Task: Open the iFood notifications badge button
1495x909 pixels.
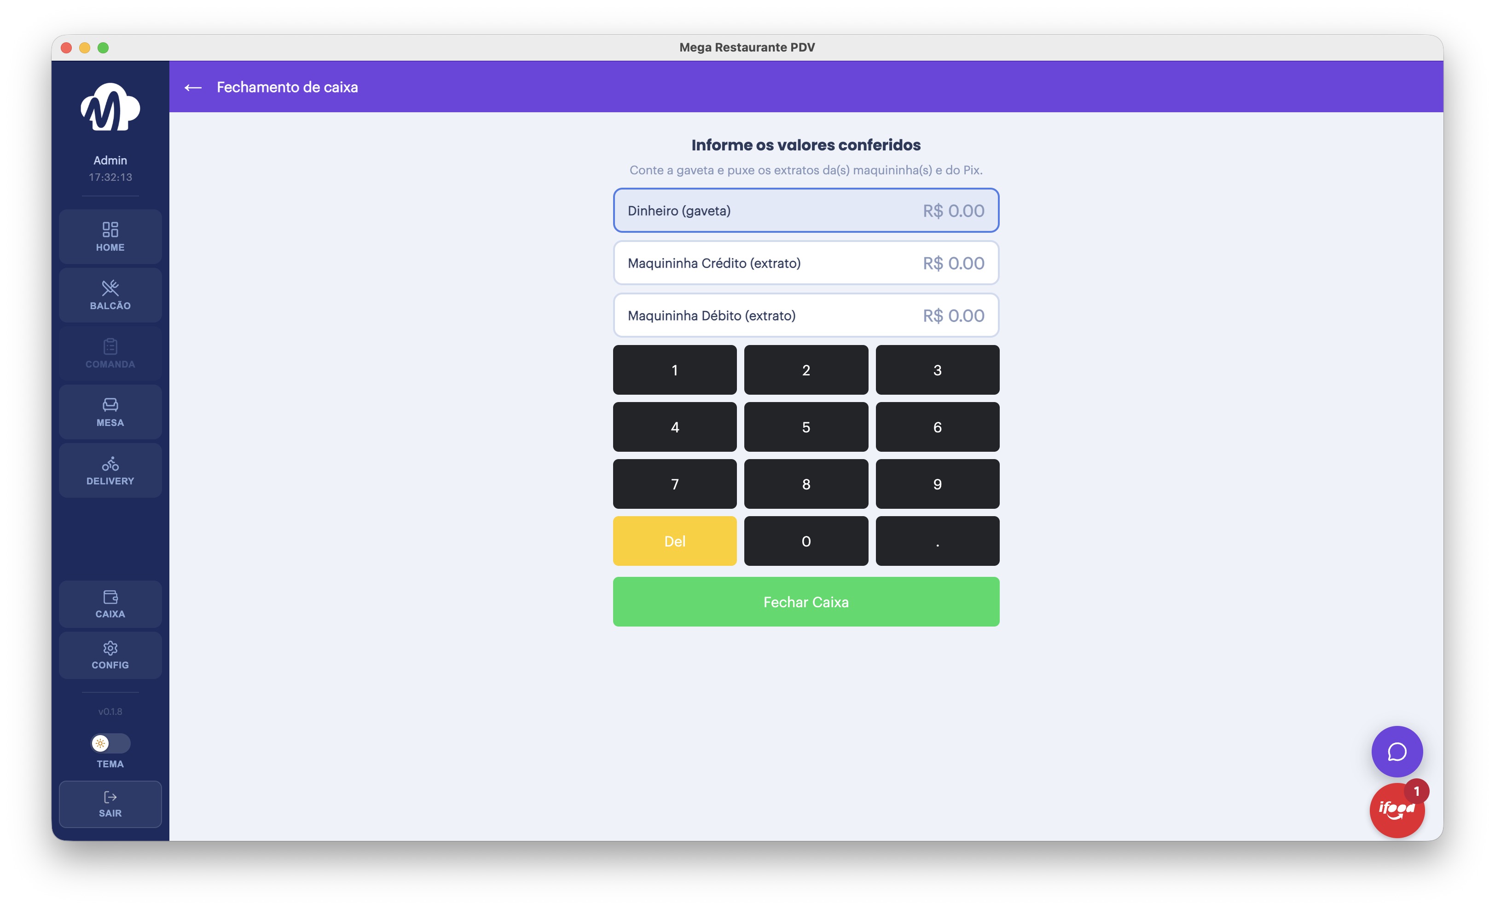Action: 1396,809
